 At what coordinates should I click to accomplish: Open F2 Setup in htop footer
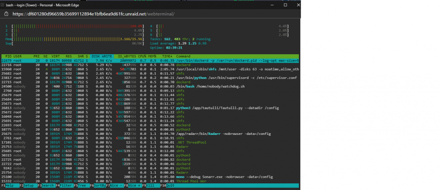pos(28,186)
